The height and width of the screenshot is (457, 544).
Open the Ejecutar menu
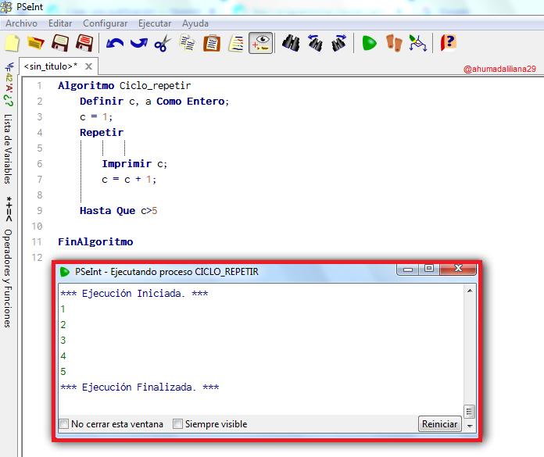point(155,23)
